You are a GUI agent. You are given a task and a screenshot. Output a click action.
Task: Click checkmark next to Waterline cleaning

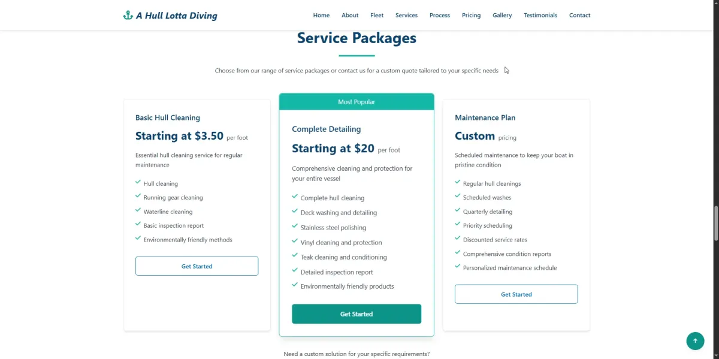pyautogui.click(x=138, y=211)
